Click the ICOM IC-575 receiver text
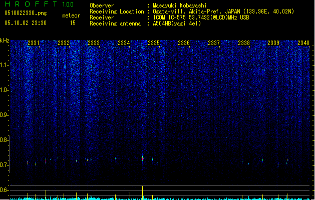 [x=201, y=17]
